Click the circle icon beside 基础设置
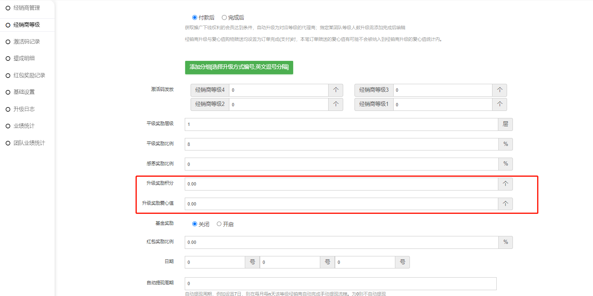The height and width of the screenshot is (296, 593). (x=8, y=92)
